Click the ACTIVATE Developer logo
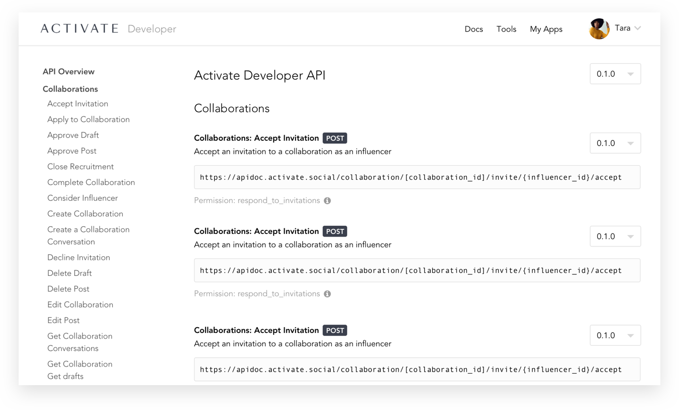The image size is (679, 410). point(109,28)
